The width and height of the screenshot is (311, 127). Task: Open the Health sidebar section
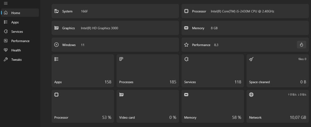click(x=20, y=50)
